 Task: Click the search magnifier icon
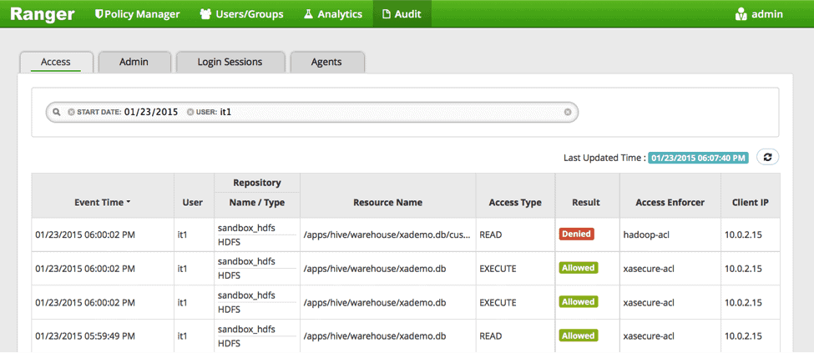[56, 112]
